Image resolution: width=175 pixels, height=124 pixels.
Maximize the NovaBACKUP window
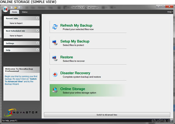(163, 7)
